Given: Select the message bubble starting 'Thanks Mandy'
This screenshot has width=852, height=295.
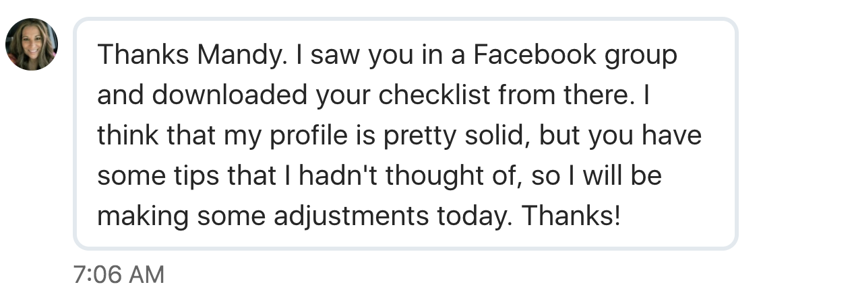Looking at the screenshot, I should pyautogui.click(x=406, y=134).
